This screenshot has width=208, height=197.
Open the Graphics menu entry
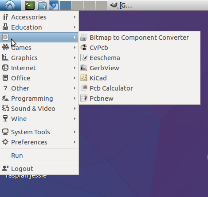coord(39,58)
